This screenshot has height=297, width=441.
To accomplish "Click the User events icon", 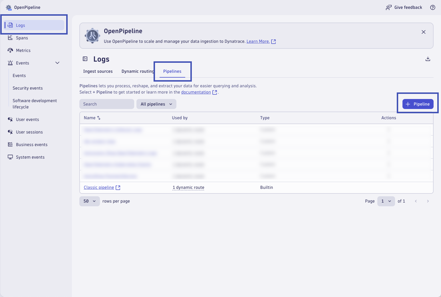I will click(x=10, y=119).
